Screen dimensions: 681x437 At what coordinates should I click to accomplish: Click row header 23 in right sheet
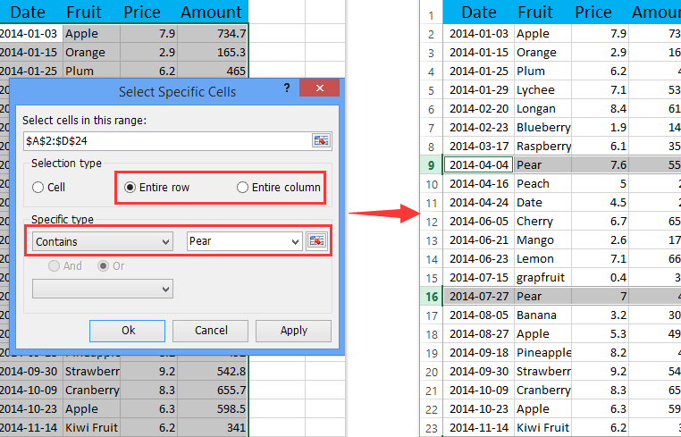tap(431, 428)
